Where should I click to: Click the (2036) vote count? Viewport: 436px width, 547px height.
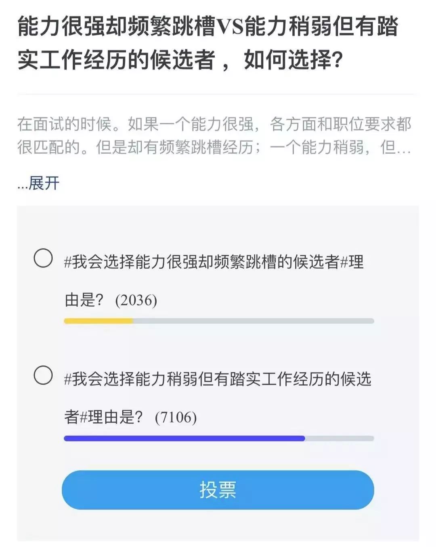point(136,300)
